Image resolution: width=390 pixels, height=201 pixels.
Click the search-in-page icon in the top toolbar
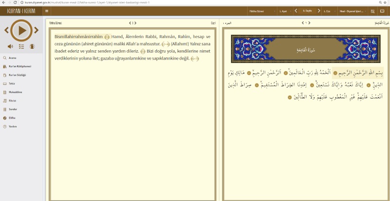tap(373, 11)
